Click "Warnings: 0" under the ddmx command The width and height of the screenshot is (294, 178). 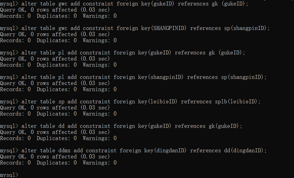tap(99, 163)
